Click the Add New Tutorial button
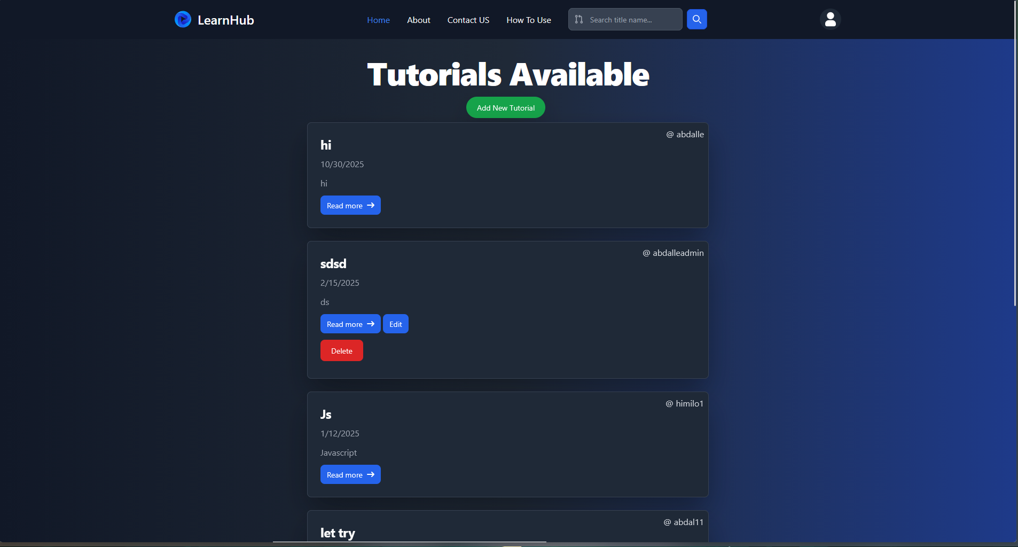 click(x=506, y=107)
